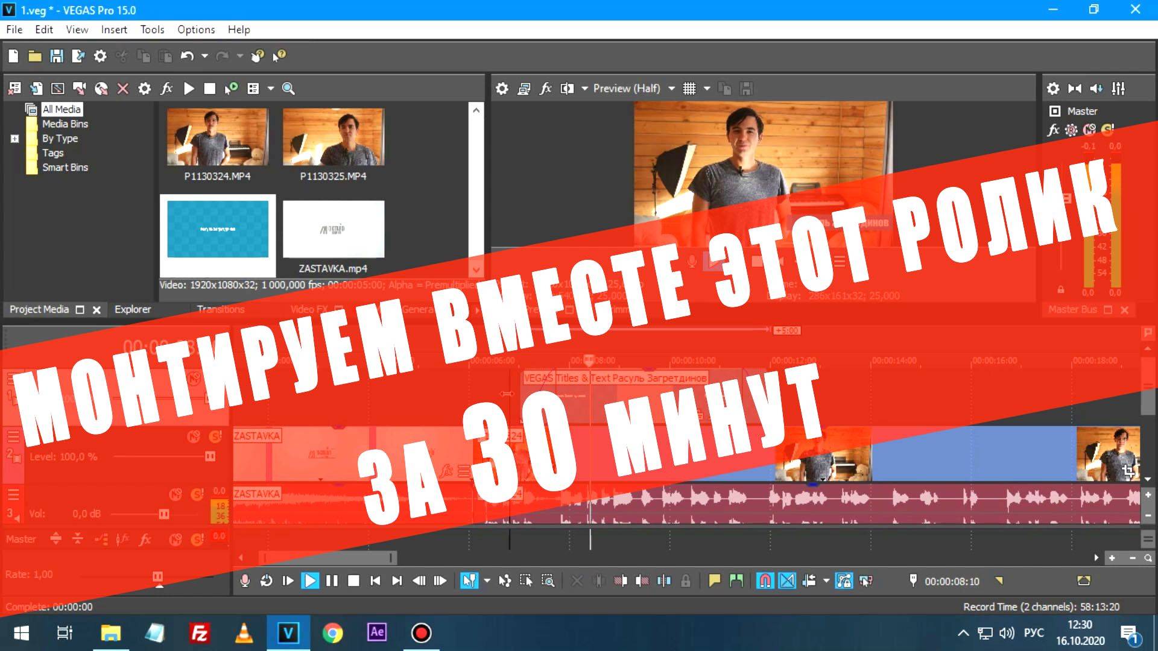
Task: Select the P1130325.MP4 media thumbnail
Action: click(333, 137)
